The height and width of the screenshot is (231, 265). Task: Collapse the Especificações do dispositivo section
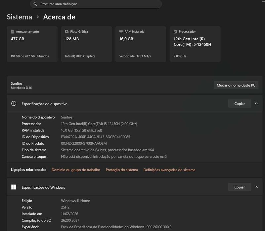[256, 103]
